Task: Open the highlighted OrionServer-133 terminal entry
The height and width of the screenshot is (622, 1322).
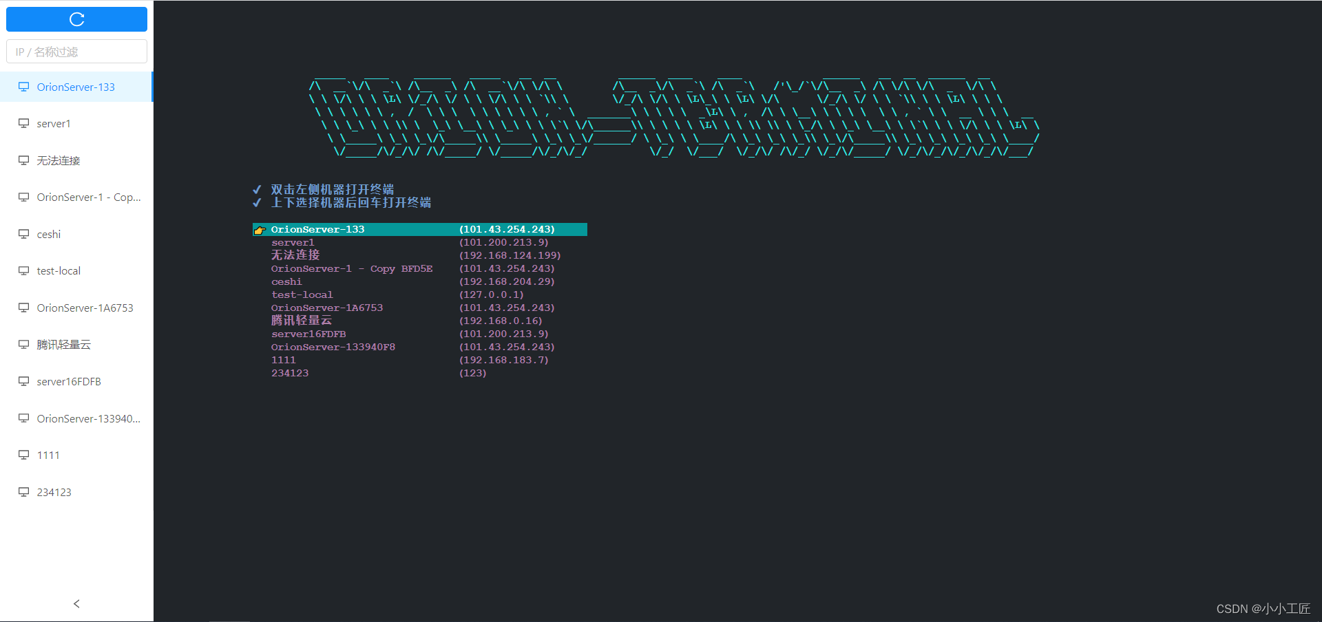Action: click(318, 229)
